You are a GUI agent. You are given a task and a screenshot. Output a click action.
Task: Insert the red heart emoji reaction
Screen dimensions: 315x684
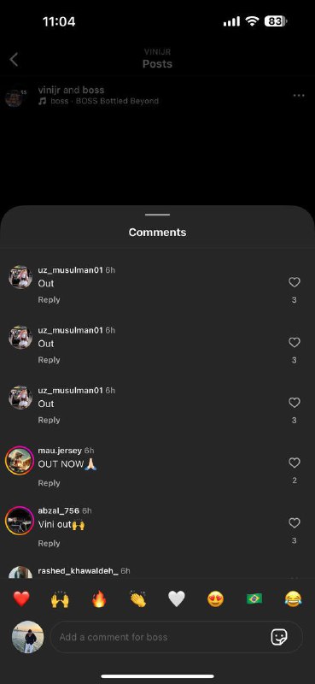click(x=20, y=599)
